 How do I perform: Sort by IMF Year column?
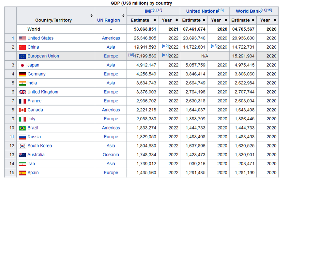tap(176, 20)
